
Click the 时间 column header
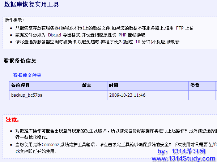tap(113, 86)
